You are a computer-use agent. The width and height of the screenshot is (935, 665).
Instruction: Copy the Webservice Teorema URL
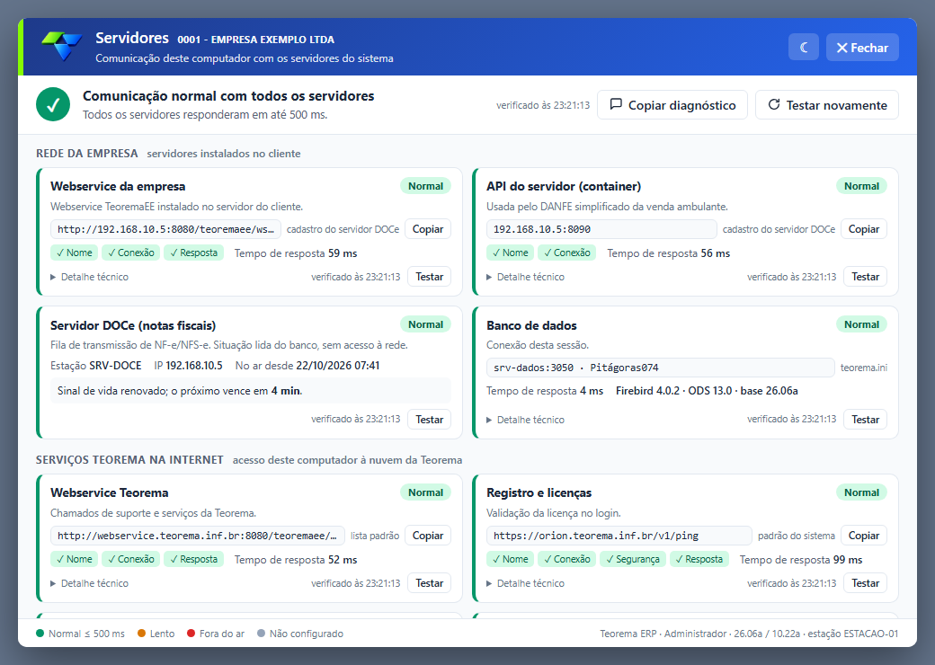pyautogui.click(x=428, y=535)
